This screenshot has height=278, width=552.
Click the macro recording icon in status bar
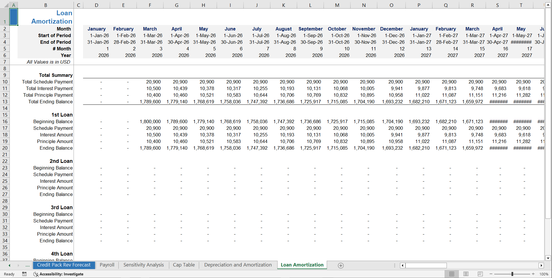(x=24, y=274)
